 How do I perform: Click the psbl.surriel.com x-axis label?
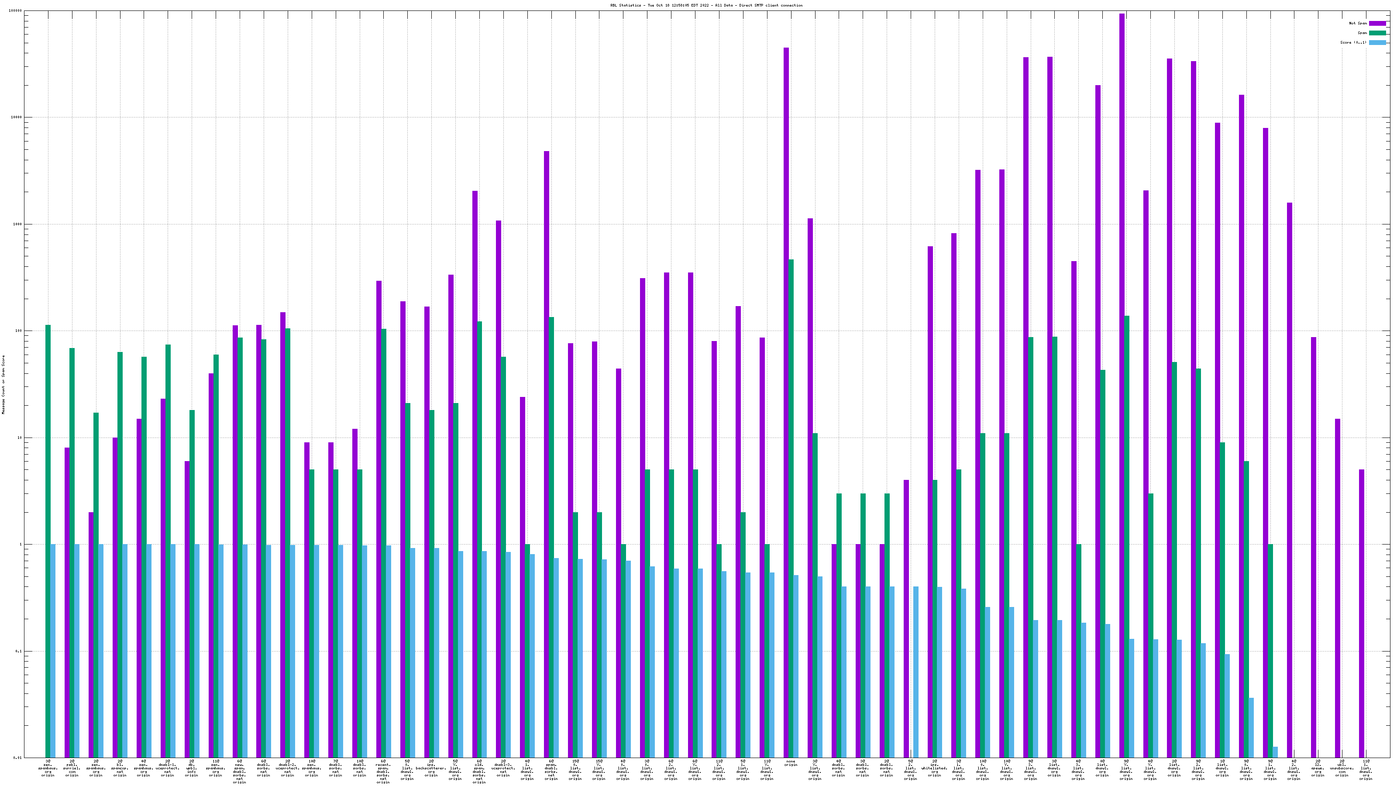coord(72,768)
